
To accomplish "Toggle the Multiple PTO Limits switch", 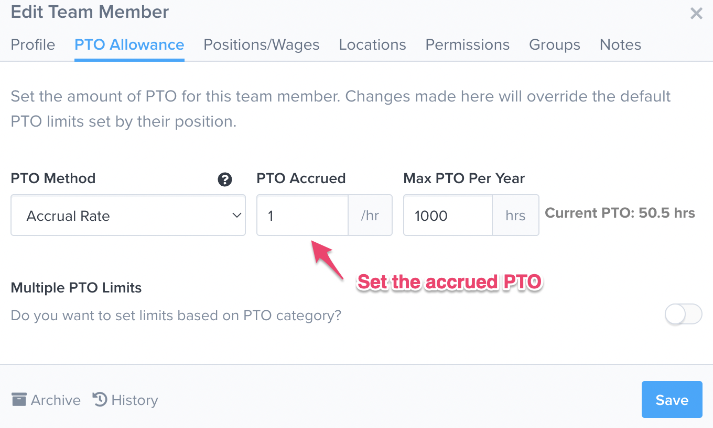I will pyautogui.click(x=683, y=314).
